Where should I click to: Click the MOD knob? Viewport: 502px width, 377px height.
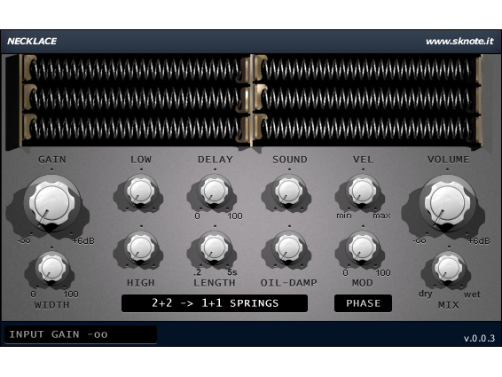click(x=363, y=247)
